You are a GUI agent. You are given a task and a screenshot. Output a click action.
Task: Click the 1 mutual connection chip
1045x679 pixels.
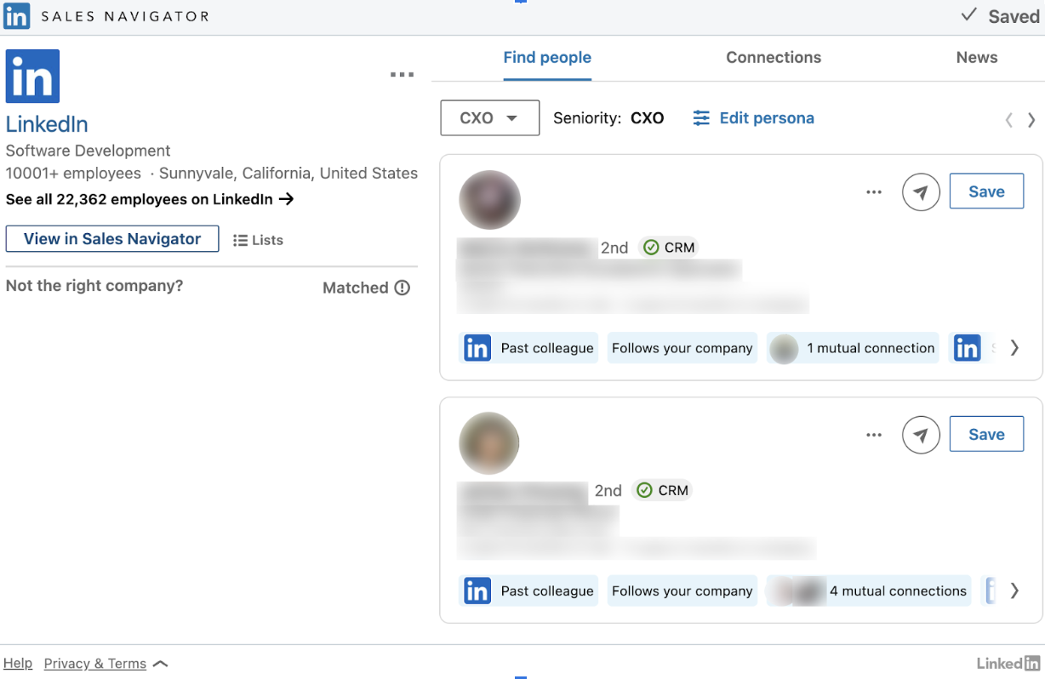click(853, 348)
